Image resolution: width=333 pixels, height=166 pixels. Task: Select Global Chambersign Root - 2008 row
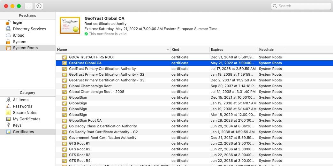coord(194,92)
